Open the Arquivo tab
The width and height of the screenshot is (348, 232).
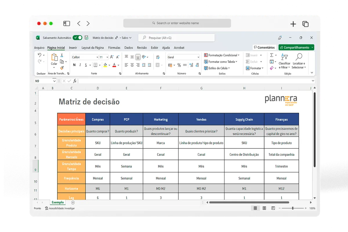click(x=39, y=48)
